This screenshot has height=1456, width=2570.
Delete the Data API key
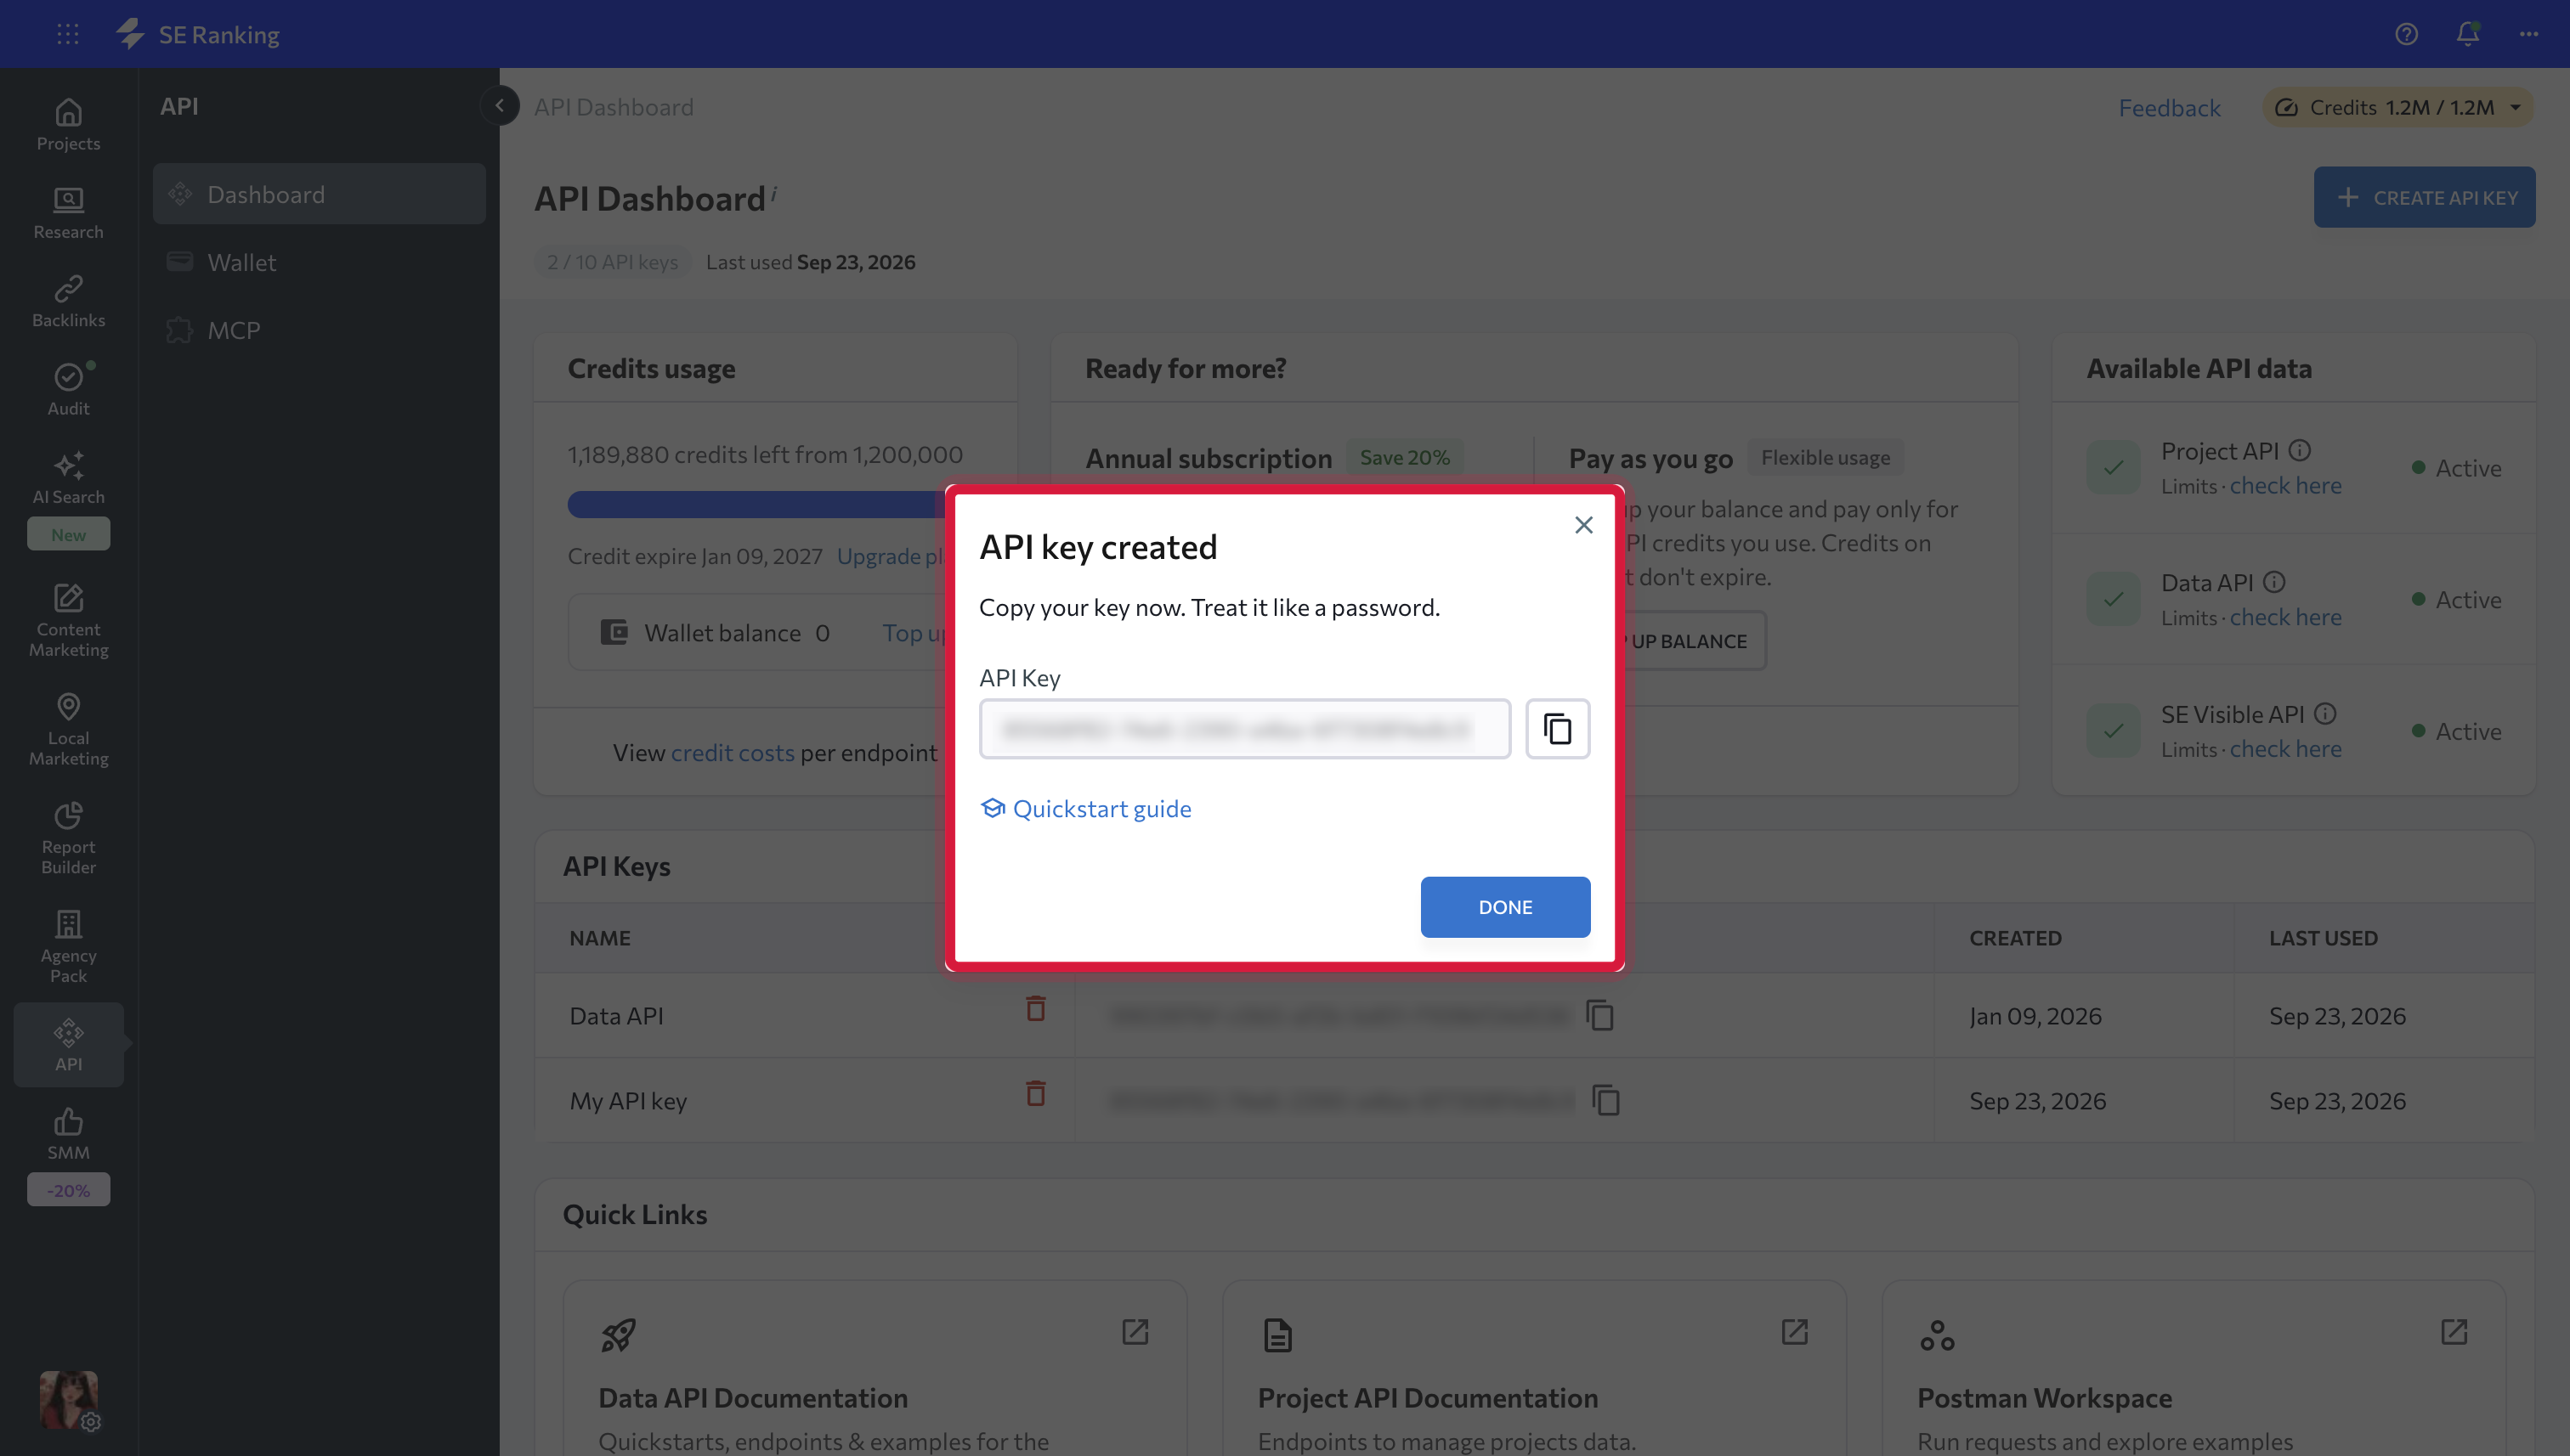coord(1035,1008)
